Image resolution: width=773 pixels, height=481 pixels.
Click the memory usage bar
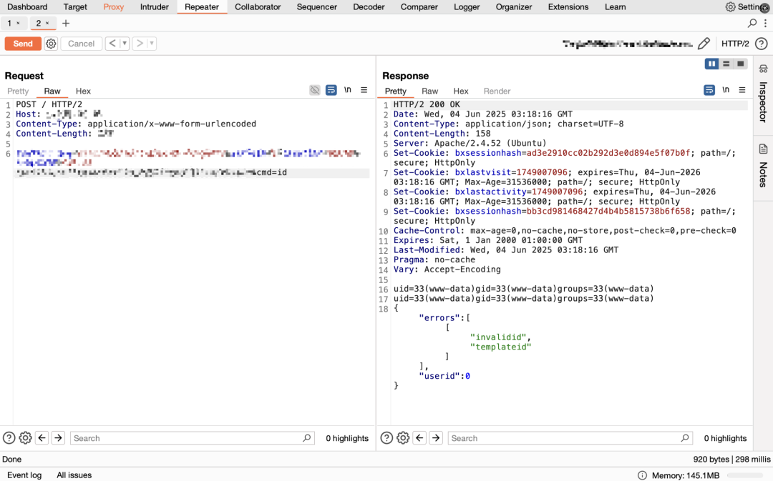747,475
